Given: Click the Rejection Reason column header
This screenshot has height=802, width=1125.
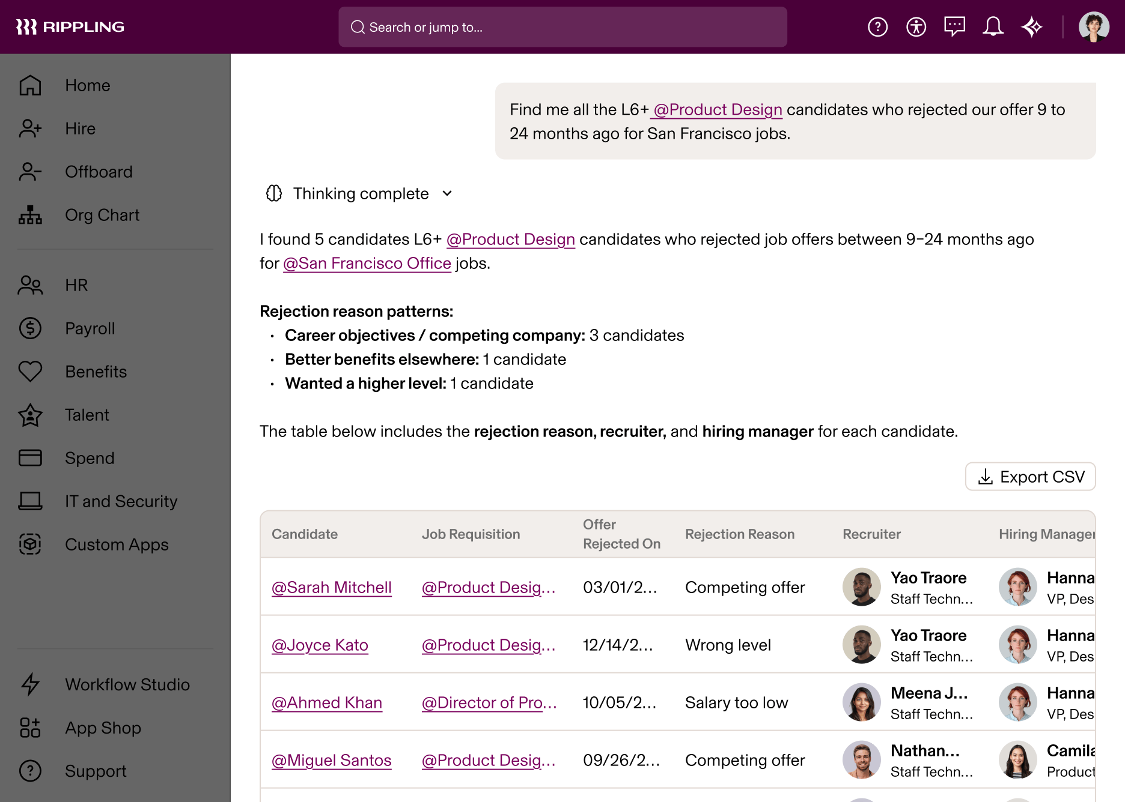Looking at the screenshot, I should [740, 534].
